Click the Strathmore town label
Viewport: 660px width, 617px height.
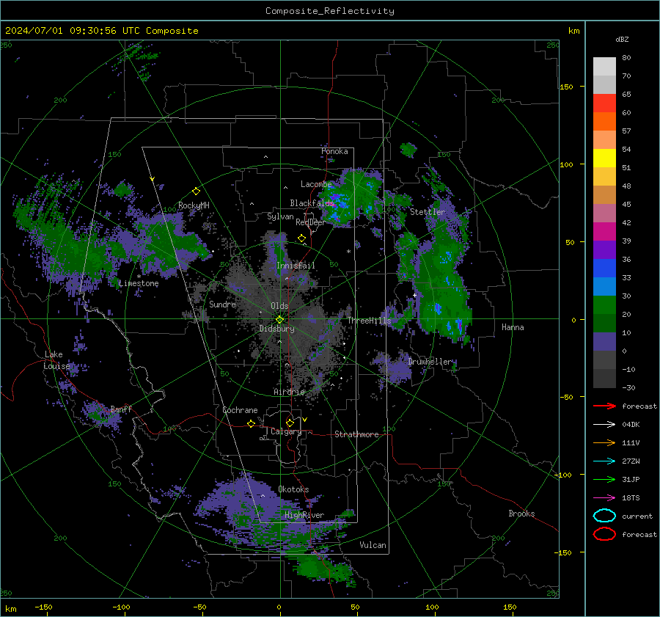[x=356, y=434]
